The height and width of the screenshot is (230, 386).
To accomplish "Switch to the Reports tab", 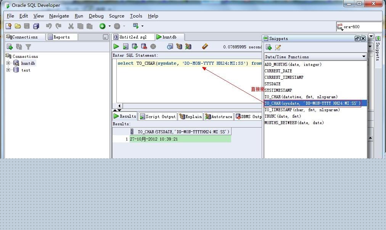I will [x=62, y=37].
